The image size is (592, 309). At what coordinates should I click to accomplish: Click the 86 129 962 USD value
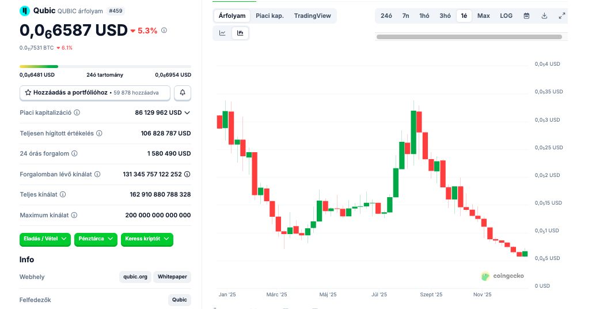[x=158, y=112]
